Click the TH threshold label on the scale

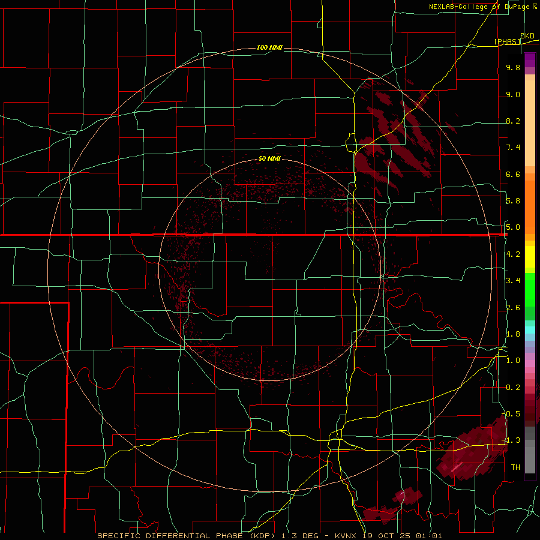point(515,467)
